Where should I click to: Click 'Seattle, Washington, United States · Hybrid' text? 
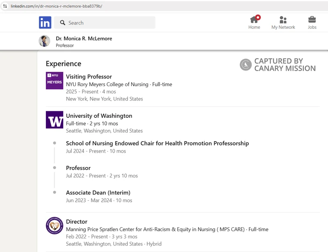[x=114, y=244]
